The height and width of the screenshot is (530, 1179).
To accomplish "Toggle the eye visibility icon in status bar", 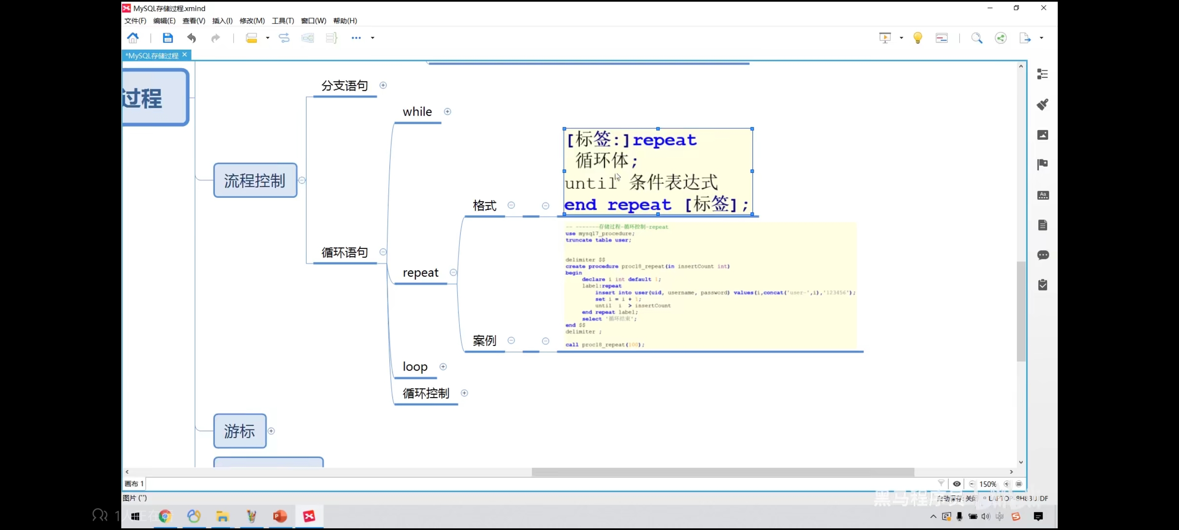I will click(x=957, y=484).
